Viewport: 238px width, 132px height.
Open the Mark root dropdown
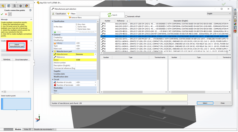[x=95, y=49]
